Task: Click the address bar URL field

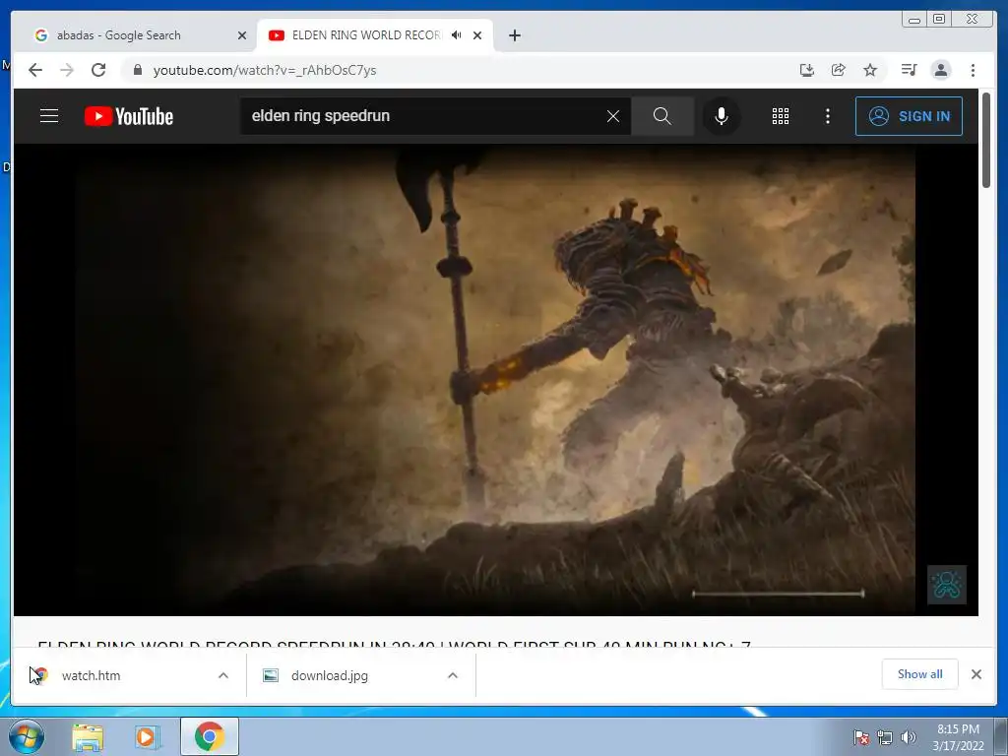Action: pyautogui.click(x=463, y=70)
